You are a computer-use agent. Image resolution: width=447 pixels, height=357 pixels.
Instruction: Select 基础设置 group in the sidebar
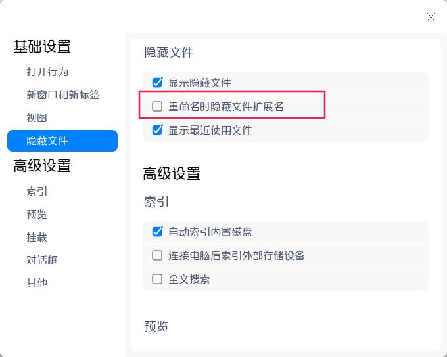tap(42, 47)
